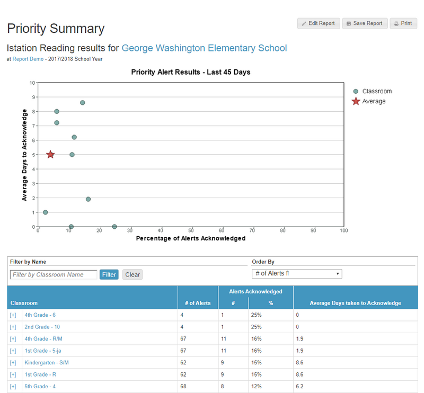Click the classroom point at 8 days
Image resolution: width=424 pixels, height=393 pixels.
coord(57,111)
